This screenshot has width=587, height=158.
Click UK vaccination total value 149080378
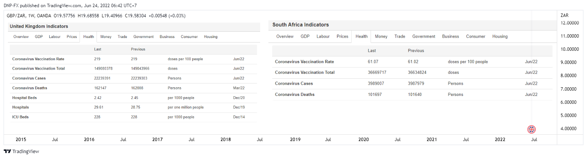coord(103,68)
